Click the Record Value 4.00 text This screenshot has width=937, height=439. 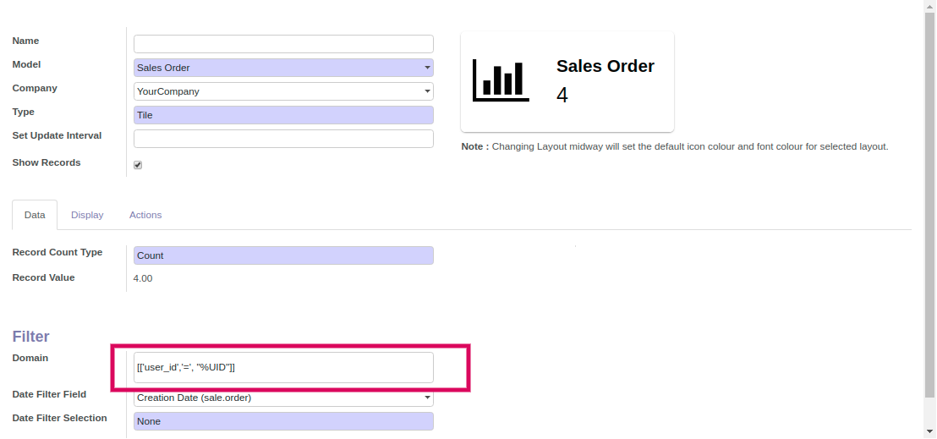point(143,278)
